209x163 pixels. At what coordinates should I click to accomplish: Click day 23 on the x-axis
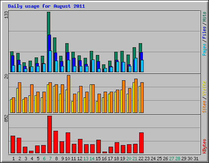[147, 159]
